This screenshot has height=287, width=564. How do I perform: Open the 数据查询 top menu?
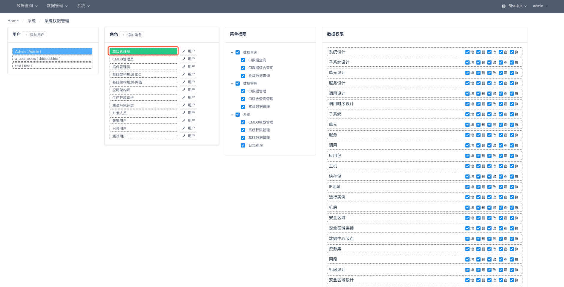[27, 6]
